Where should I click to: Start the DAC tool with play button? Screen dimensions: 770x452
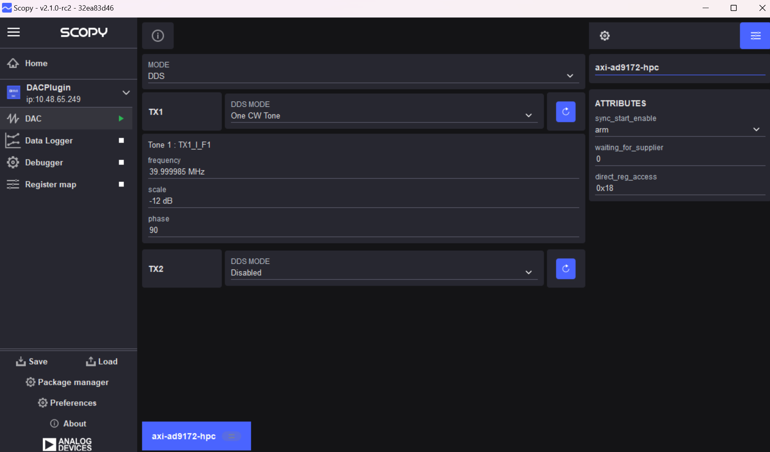click(121, 118)
